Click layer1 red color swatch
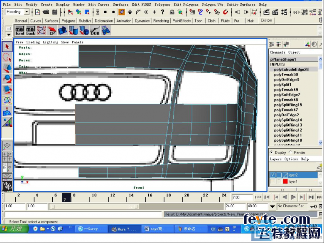 pos(285,182)
